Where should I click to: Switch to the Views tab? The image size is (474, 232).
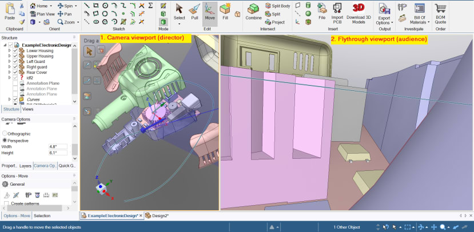(x=28, y=109)
